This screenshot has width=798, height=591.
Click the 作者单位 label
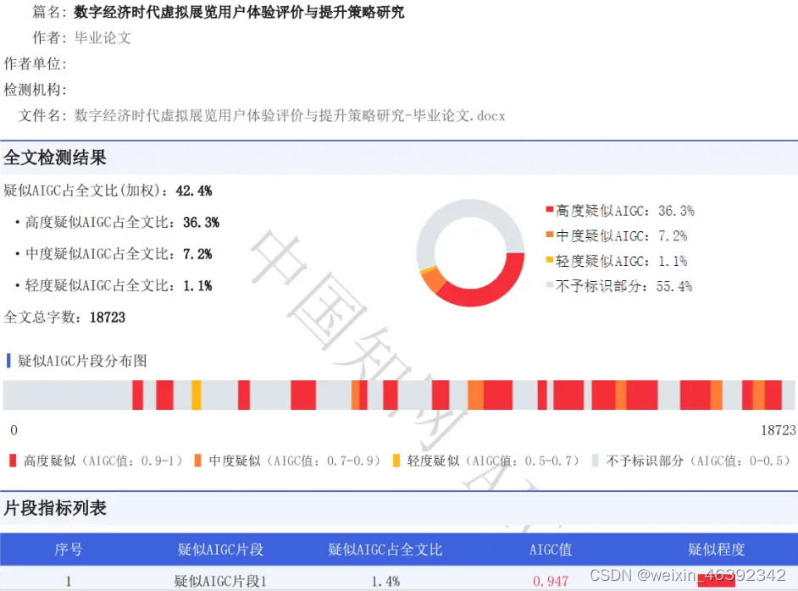pos(35,64)
